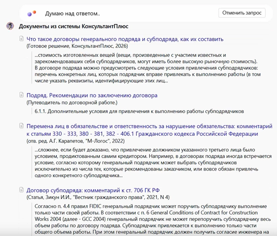Cancel the request with "Отменить запрос" button
Screen dimensions: 277x236
pyautogui.click(x=242, y=13)
